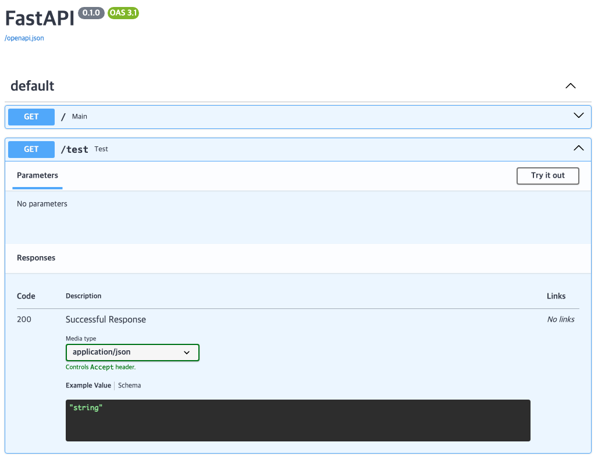This screenshot has width=598, height=460.
Task: Click the Responses heading
Action: tap(36, 258)
